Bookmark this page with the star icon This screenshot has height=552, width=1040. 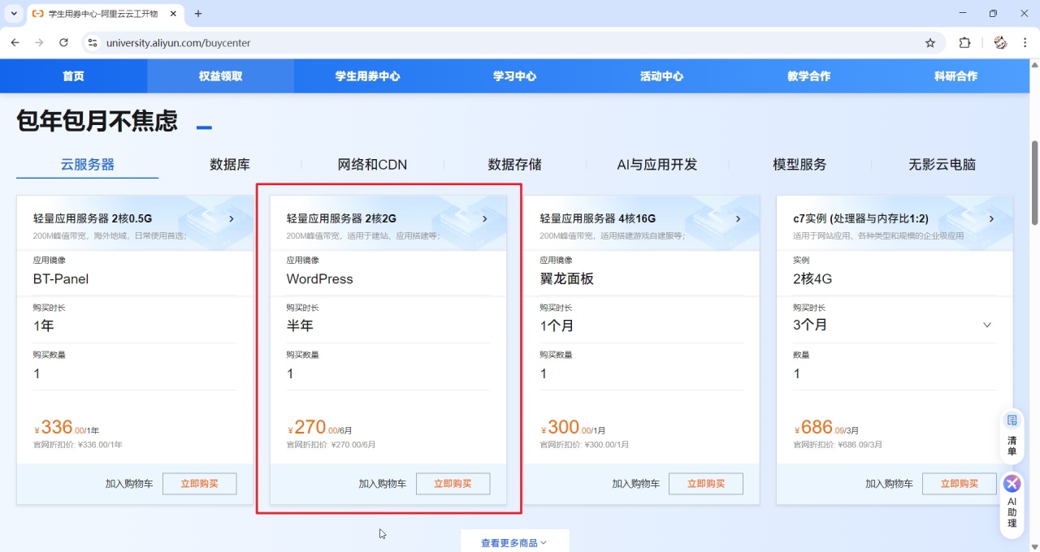pyautogui.click(x=930, y=43)
